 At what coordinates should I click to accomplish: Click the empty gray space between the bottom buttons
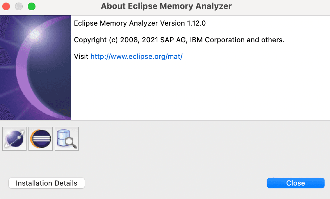176,183
